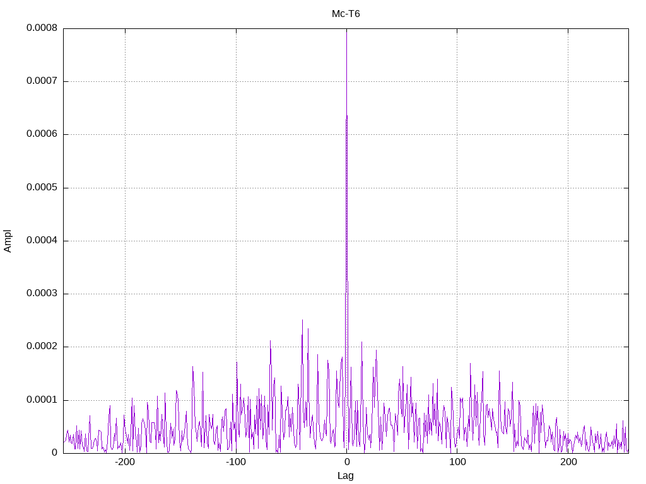Click the x-axis value 0 under the peak
Screen dimensions: 646x484
(x=347, y=462)
